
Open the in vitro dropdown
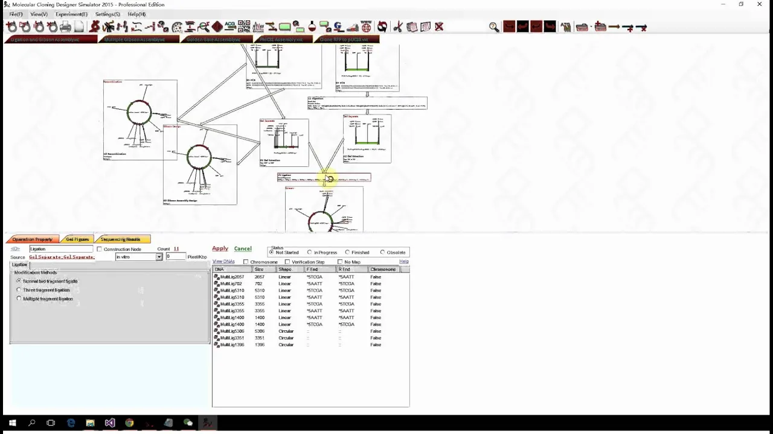point(159,257)
